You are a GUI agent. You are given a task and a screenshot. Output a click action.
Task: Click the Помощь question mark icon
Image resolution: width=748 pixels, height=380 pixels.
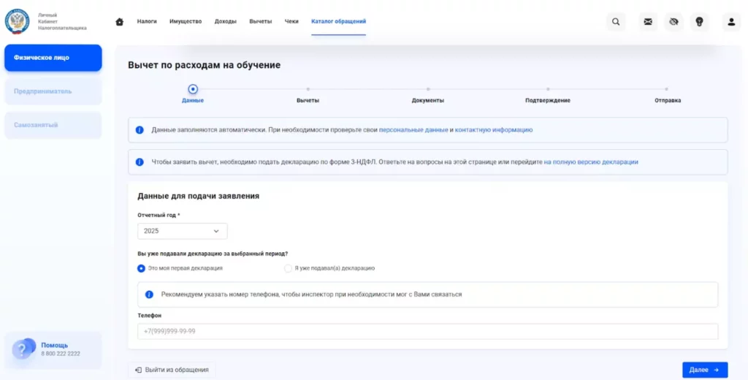tap(22, 349)
